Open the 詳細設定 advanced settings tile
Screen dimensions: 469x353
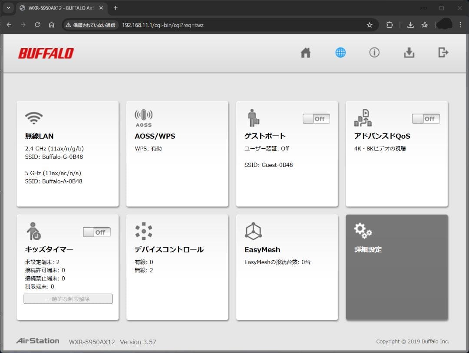(396, 267)
